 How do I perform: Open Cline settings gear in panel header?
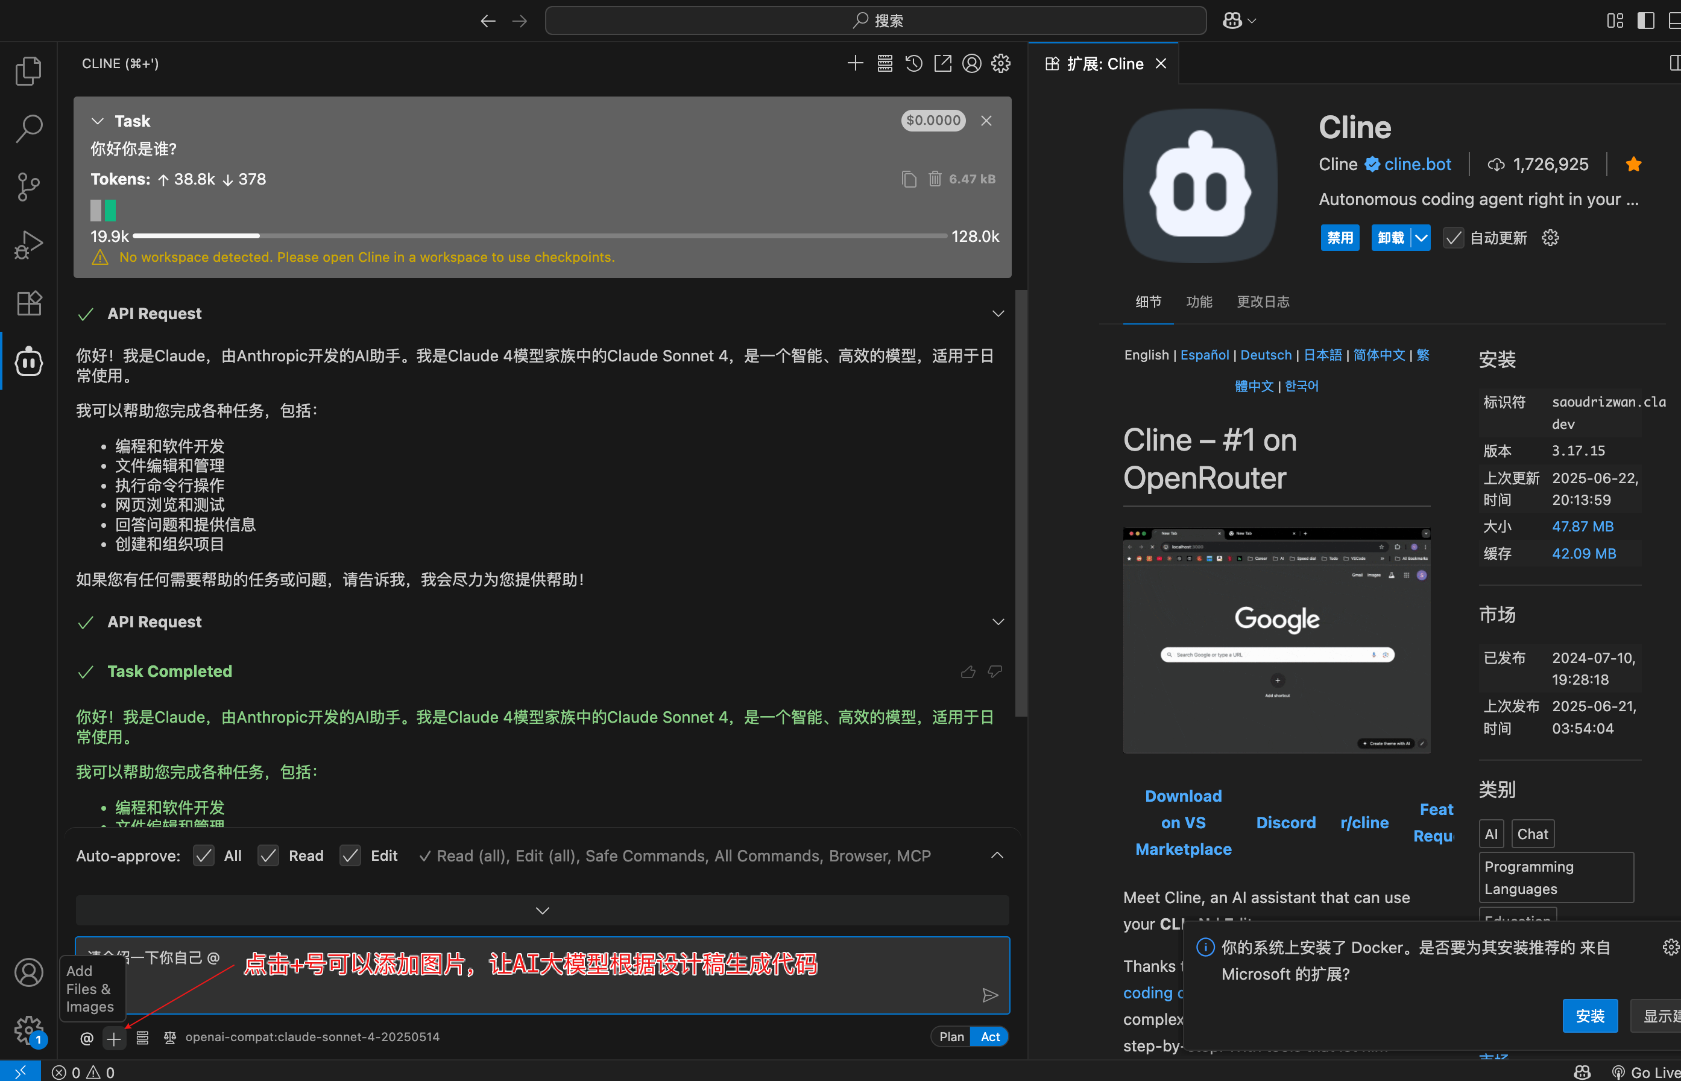(1000, 63)
